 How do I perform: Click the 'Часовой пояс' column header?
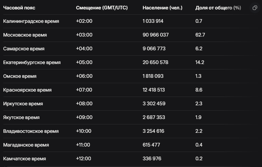pos(19,8)
